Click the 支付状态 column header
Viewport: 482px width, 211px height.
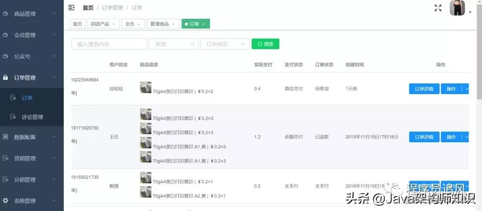click(x=294, y=65)
